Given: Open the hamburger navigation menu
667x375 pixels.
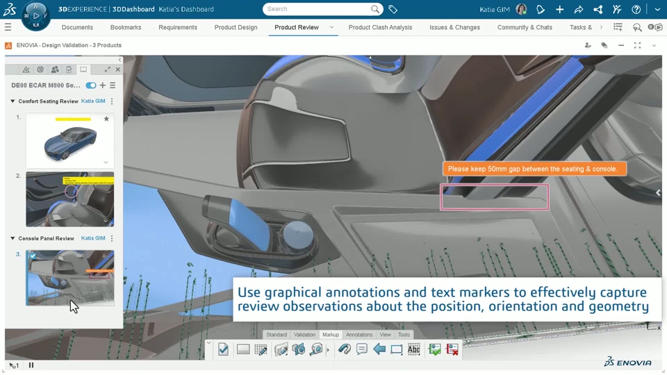Looking at the screenshot, I should click(x=8, y=27).
